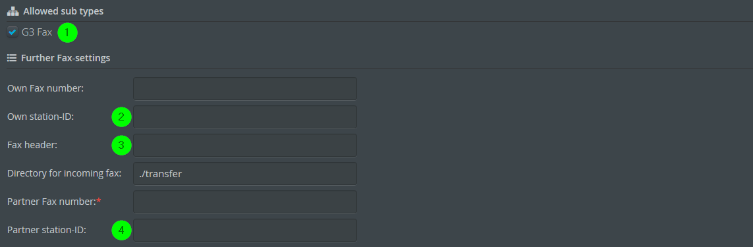Click the red required asterisk

tap(99, 201)
